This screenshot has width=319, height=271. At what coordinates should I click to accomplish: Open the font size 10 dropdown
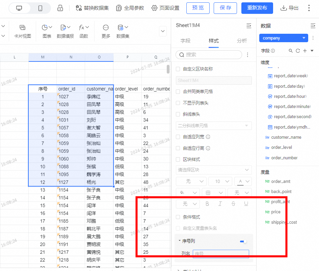click(x=219, y=181)
